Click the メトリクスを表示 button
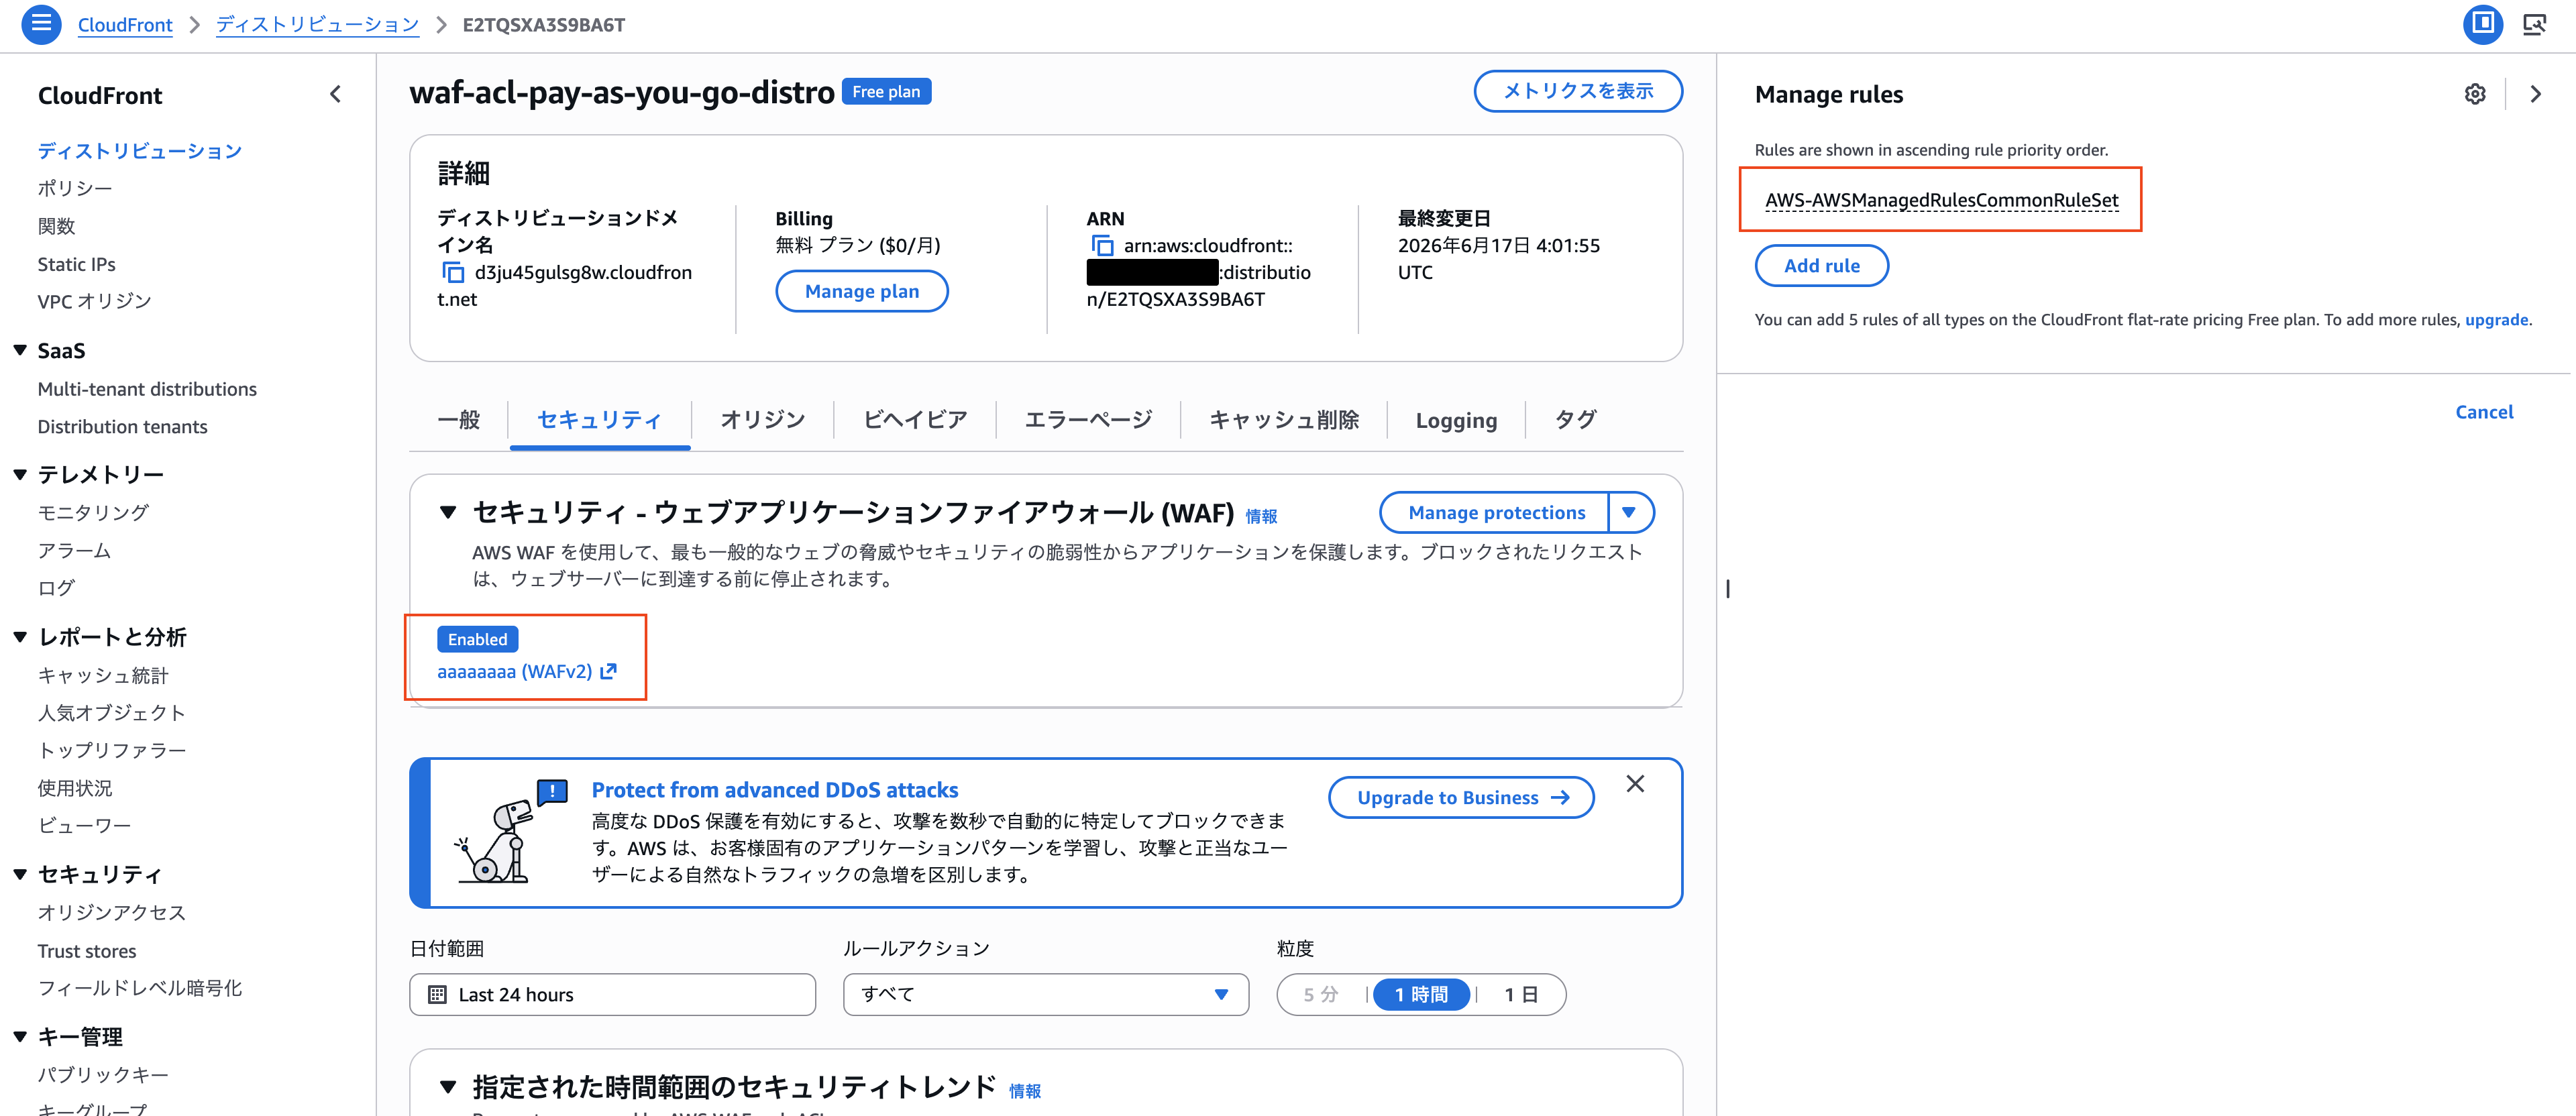This screenshot has height=1116, width=2576. (x=1578, y=91)
